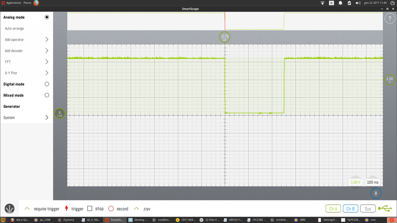This screenshot has height=223, width=397.
Task: Select the -2.76 µs trigger time marker
Action: (225, 37)
